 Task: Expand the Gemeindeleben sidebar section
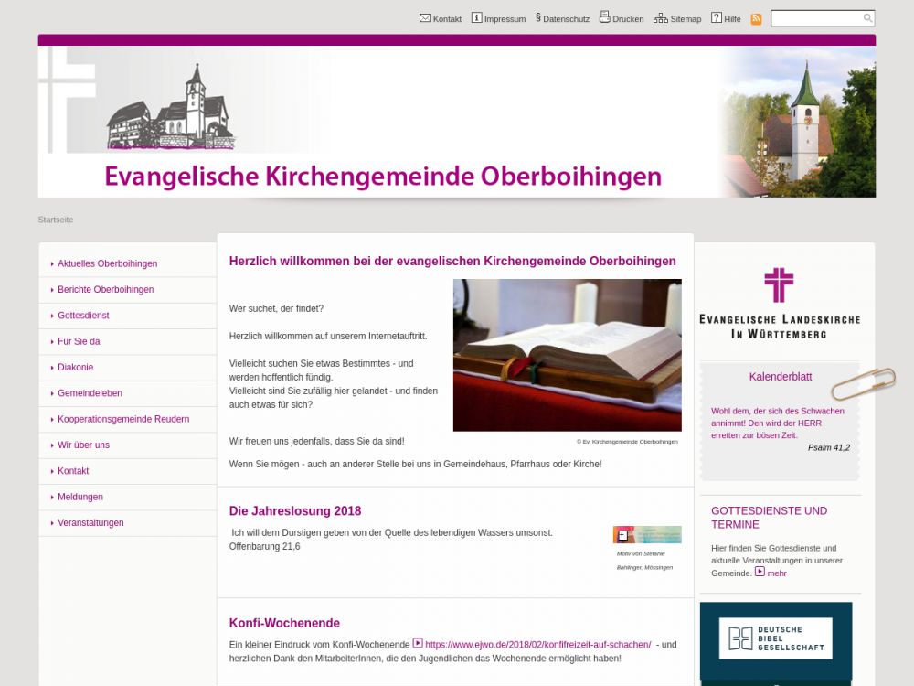90,393
